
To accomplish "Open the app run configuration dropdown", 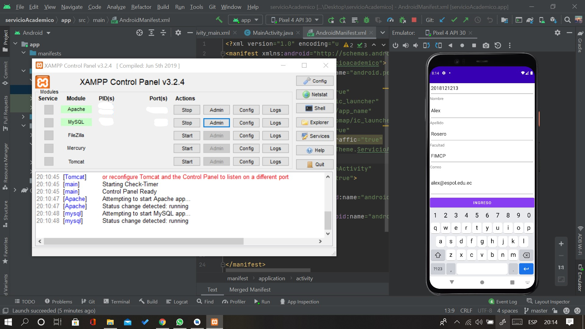I will click(x=245, y=20).
